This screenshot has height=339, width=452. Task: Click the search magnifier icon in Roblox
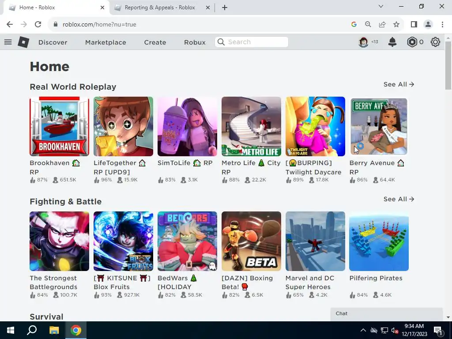tap(221, 42)
